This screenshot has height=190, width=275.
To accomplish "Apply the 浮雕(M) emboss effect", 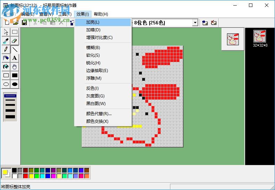I will coord(103,78).
